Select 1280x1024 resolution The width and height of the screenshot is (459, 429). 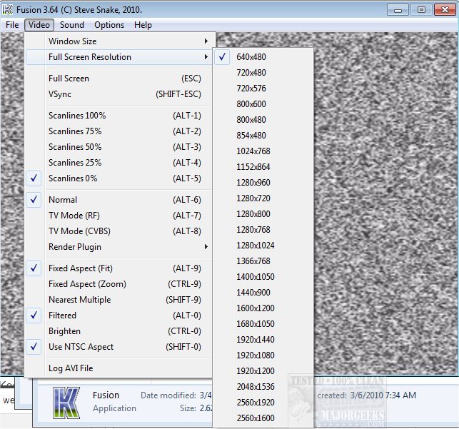coord(263,246)
